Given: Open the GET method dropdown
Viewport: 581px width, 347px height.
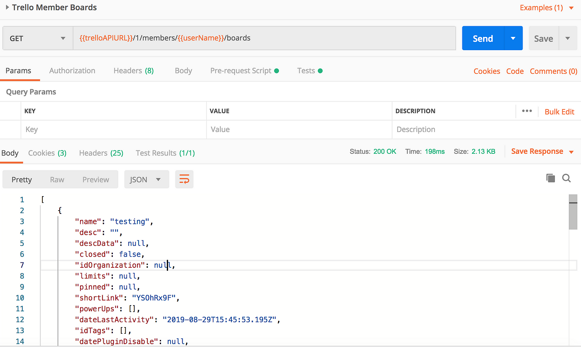Looking at the screenshot, I should (38, 38).
